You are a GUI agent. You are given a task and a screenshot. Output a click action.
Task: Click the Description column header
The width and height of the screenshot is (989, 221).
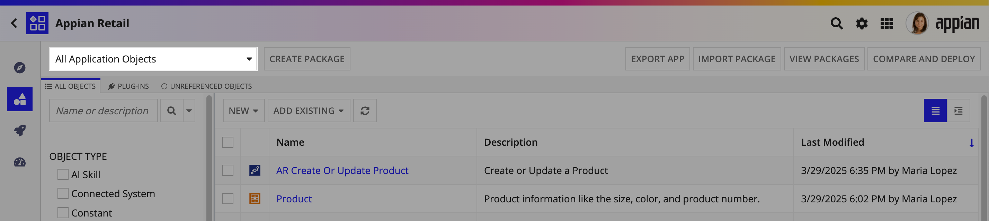pyautogui.click(x=511, y=143)
